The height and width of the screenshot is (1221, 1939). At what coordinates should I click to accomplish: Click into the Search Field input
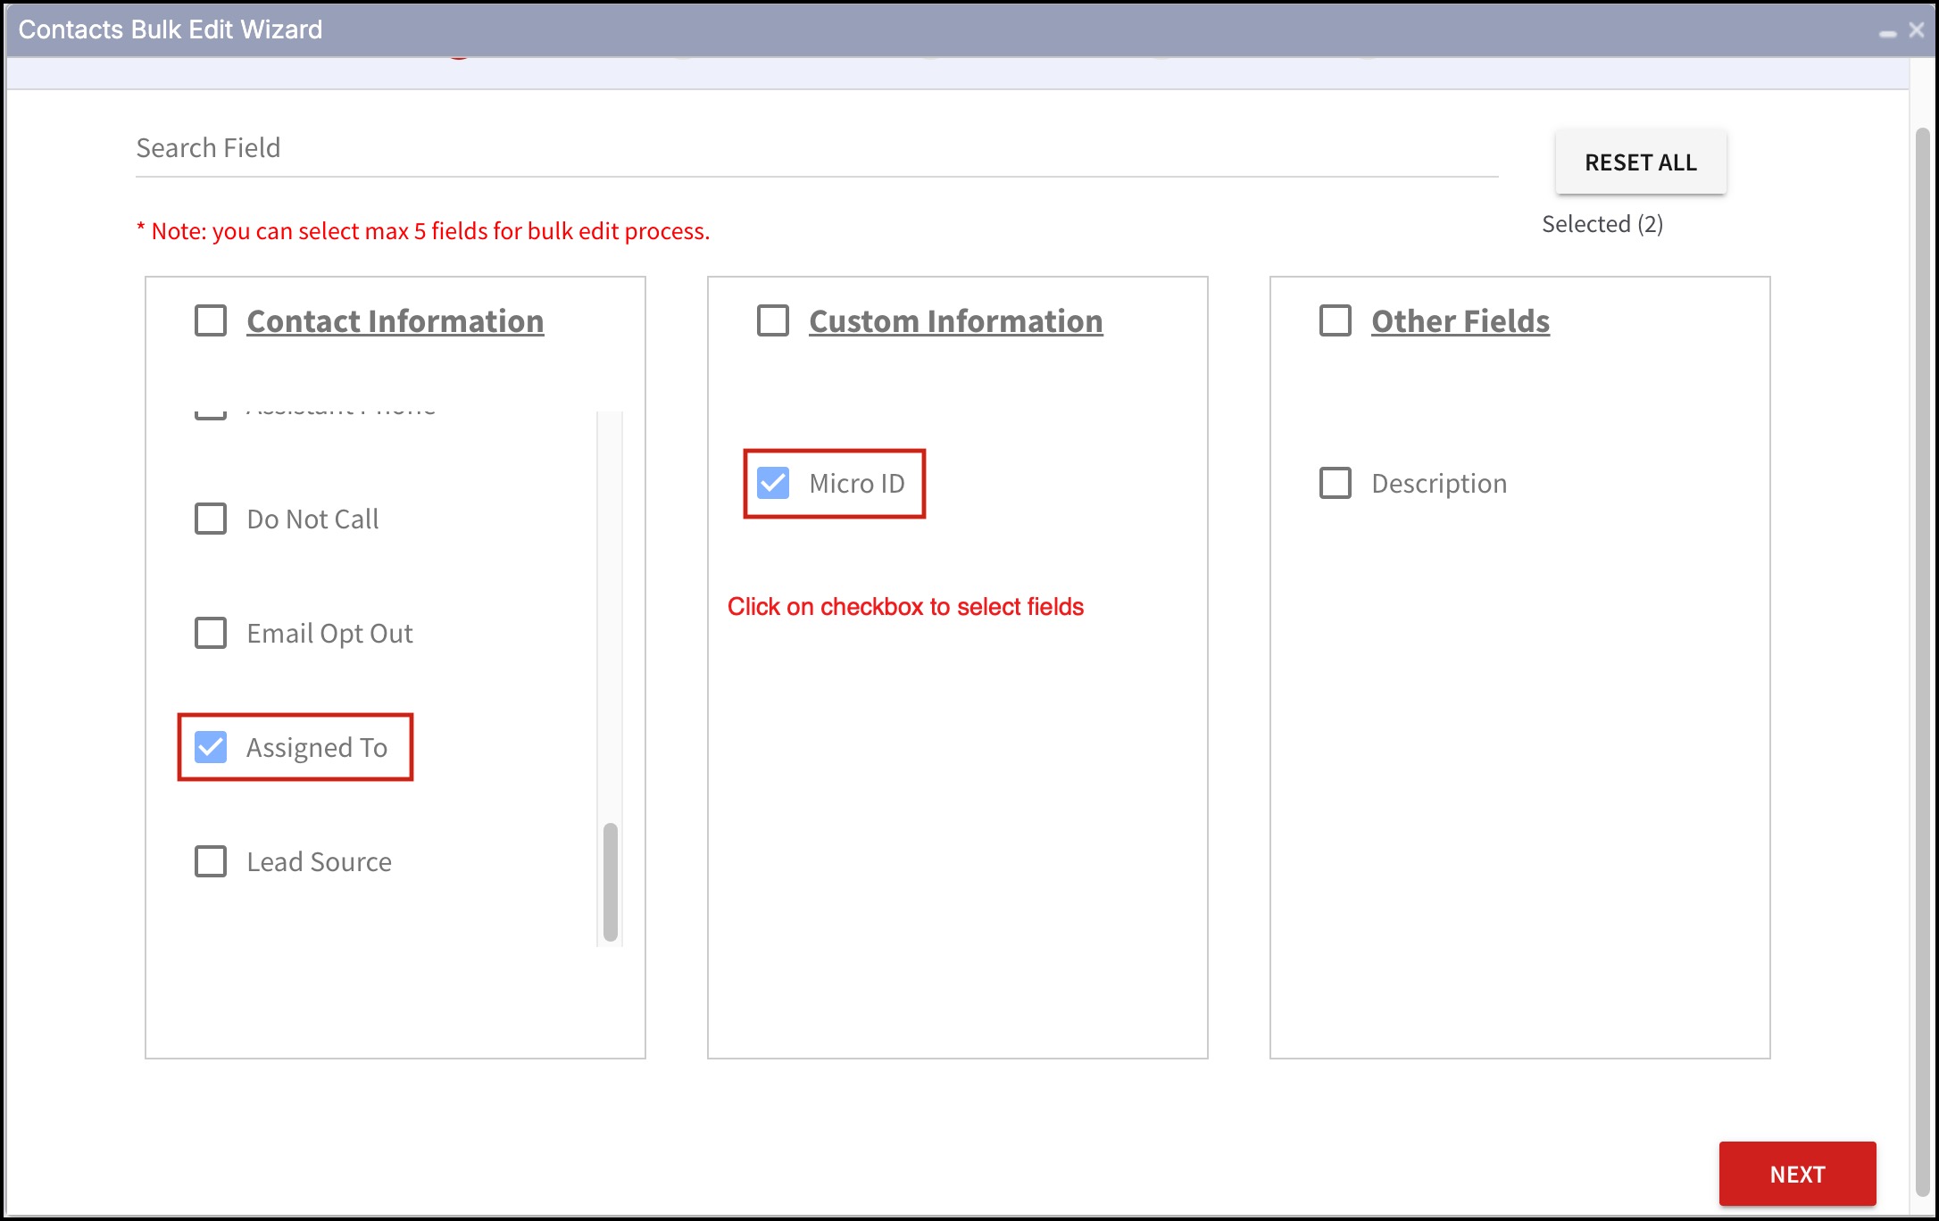point(816,148)
